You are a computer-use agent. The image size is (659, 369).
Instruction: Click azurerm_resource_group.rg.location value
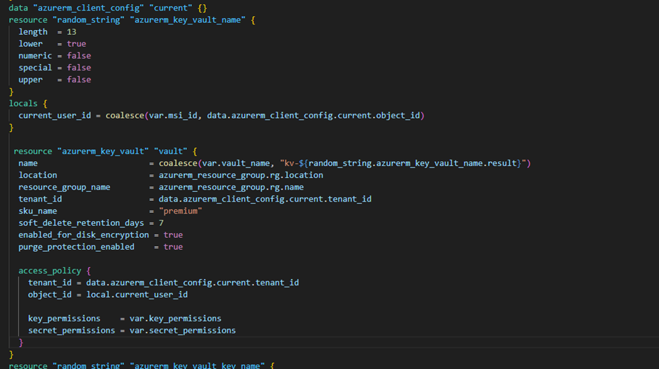point(241,175)
